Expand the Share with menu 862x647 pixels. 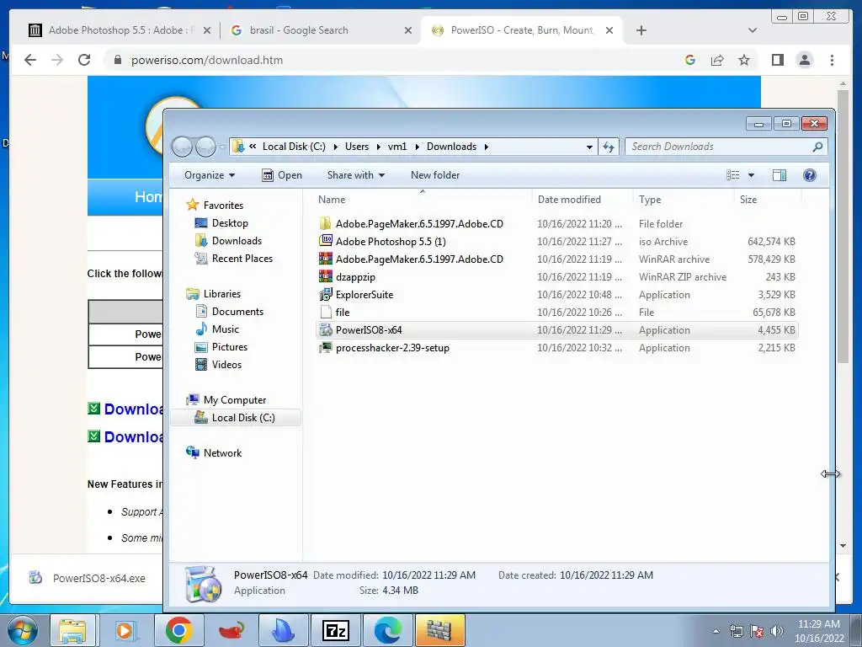(356, 175)
